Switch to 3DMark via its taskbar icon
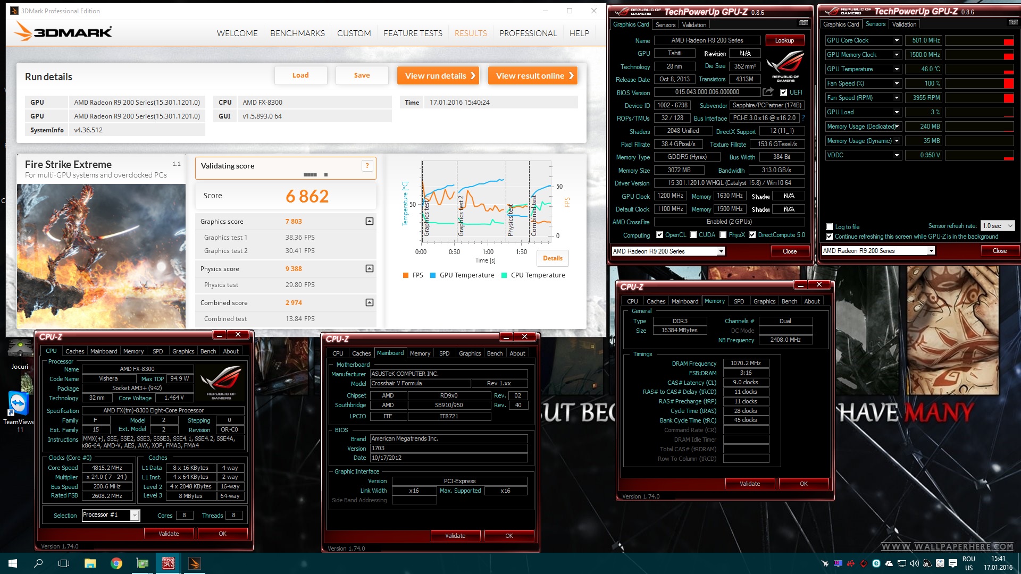This screenshot has height=574, width=1021. pyautogui.click(x=195, y=563)
